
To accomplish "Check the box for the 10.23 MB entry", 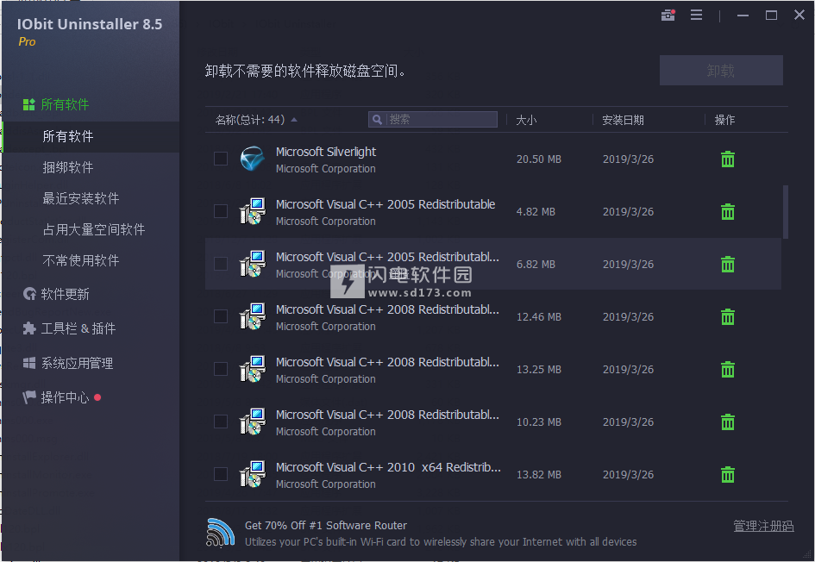I will click(221, 421).
